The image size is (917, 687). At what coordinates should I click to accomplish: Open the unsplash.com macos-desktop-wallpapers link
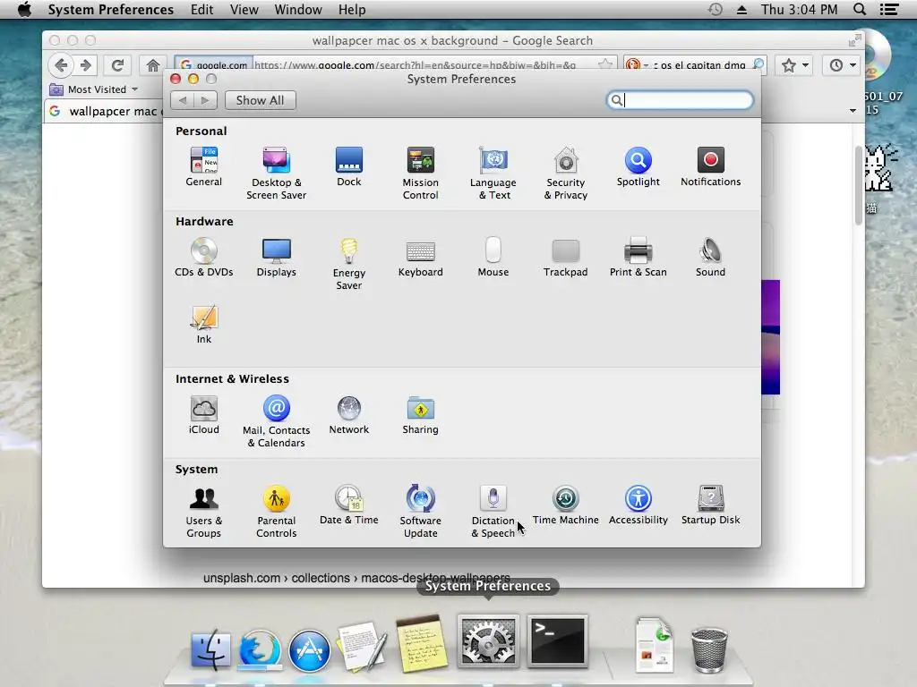[x=356, y=578]
